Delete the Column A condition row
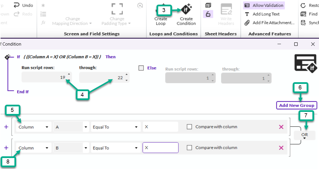This screenshot has width=319, height=169. 281,127
